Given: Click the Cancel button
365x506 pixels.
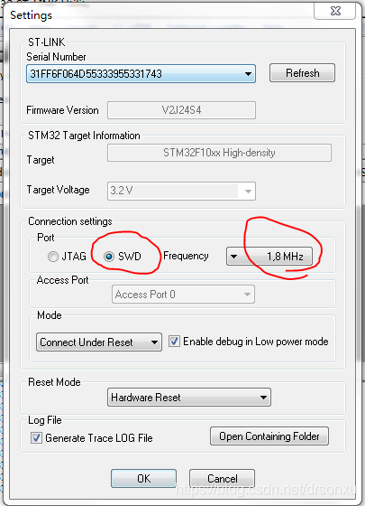Looking at the screenshot, I should pos(222,478).
